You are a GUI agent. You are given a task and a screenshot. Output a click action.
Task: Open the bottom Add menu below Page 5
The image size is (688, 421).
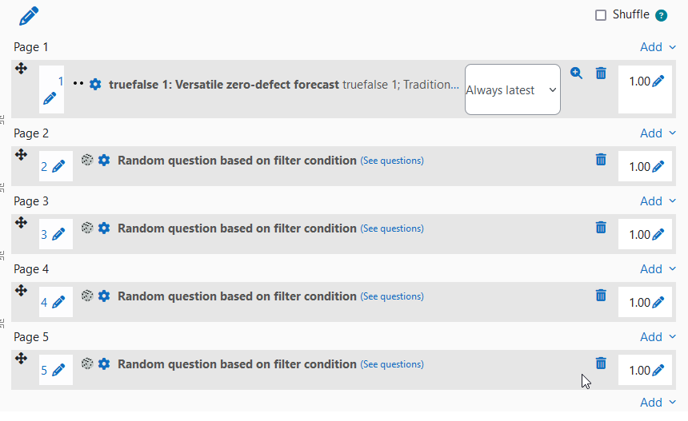[658, 402]
